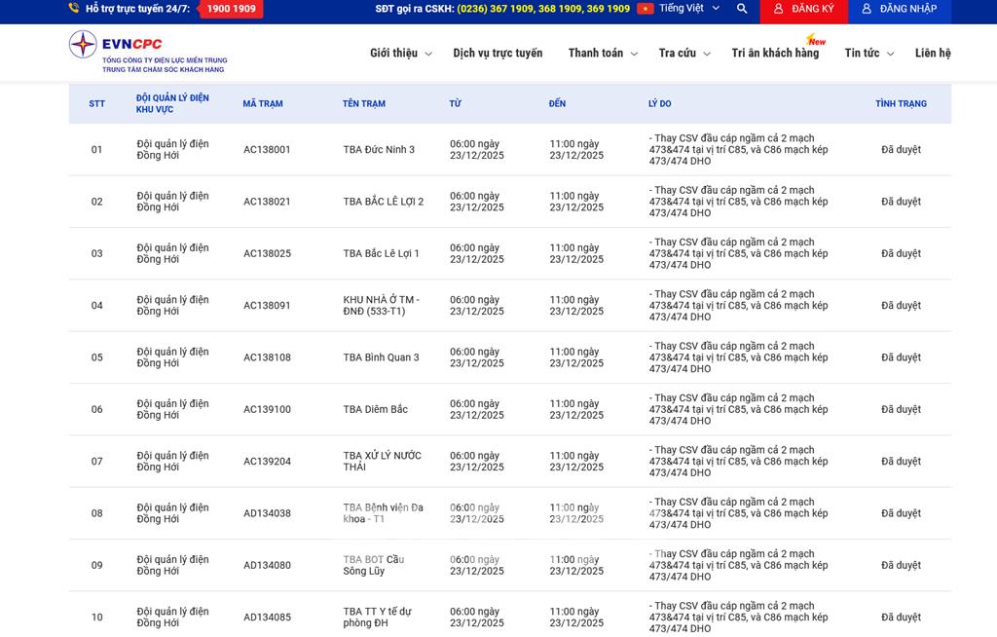Viewport: 997px width, 637px height.
Task: Open Dịch vụ trực tuyến menu item
Action: tap(498, 54)
